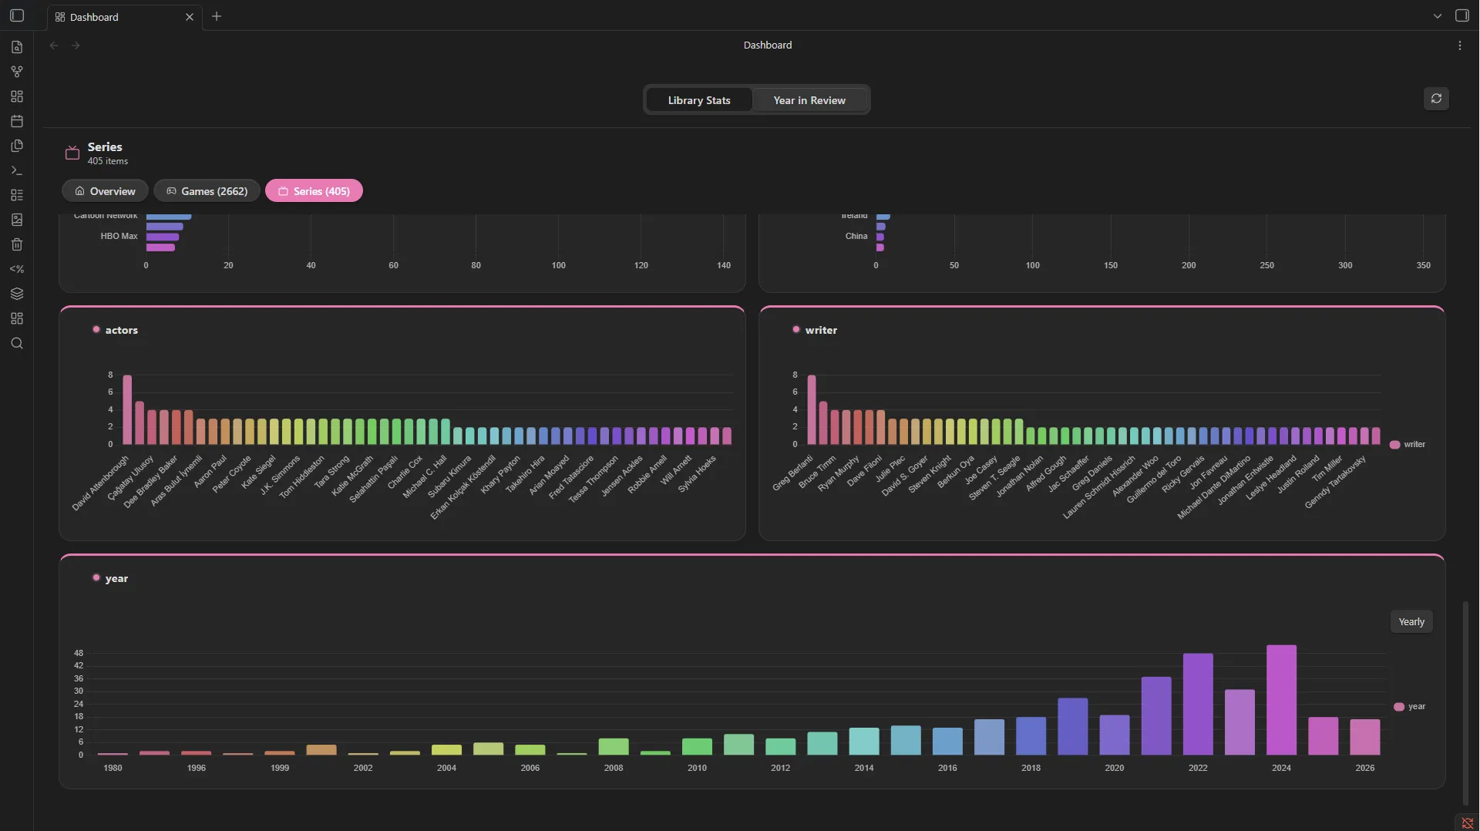This screenshot has width=1480, height=831.
Task: Navigate back with the left arrow
Action: pos(54,45)
